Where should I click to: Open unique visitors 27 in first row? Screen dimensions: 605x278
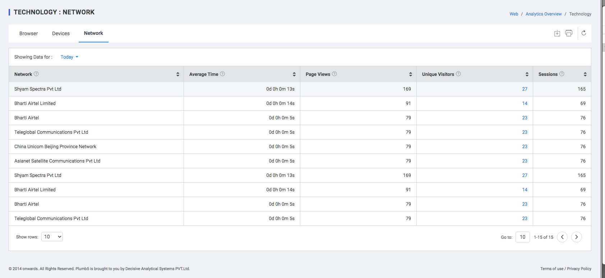coord(525,89)
